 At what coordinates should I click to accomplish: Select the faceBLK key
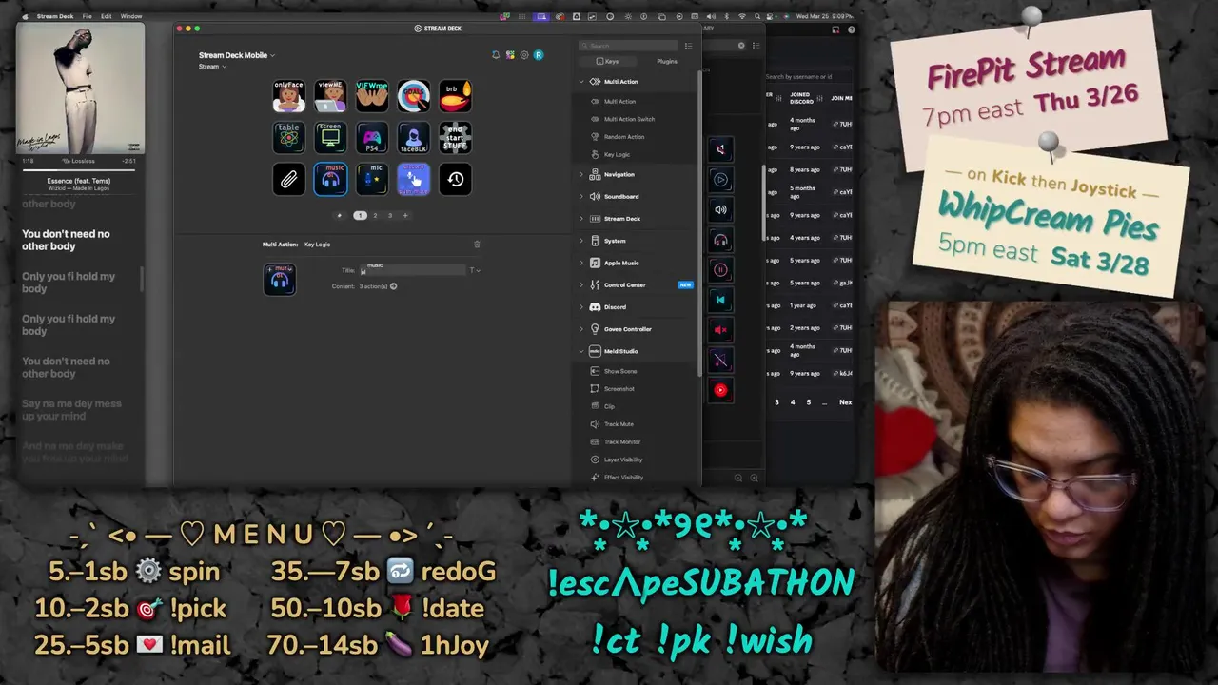(414, 138)
